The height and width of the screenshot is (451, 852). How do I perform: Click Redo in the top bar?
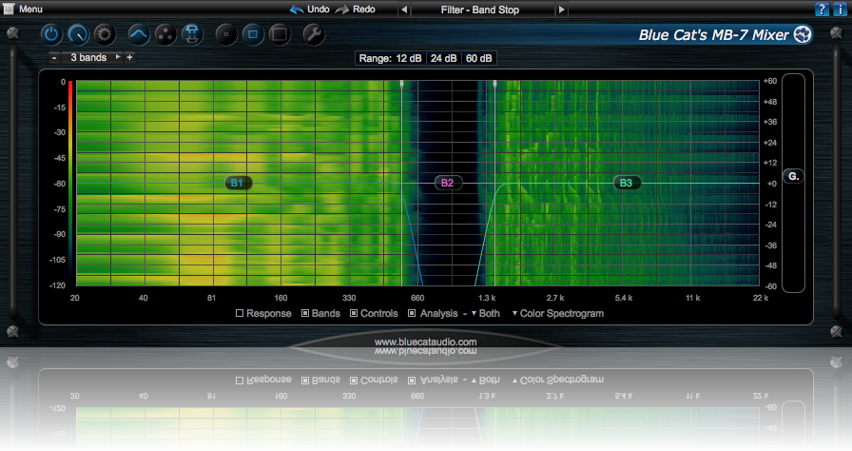pos(356,10)
